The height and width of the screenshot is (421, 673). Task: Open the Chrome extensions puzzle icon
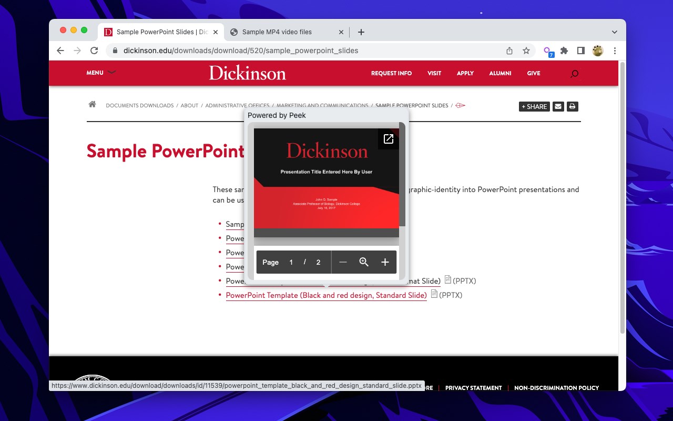(564, 51)
